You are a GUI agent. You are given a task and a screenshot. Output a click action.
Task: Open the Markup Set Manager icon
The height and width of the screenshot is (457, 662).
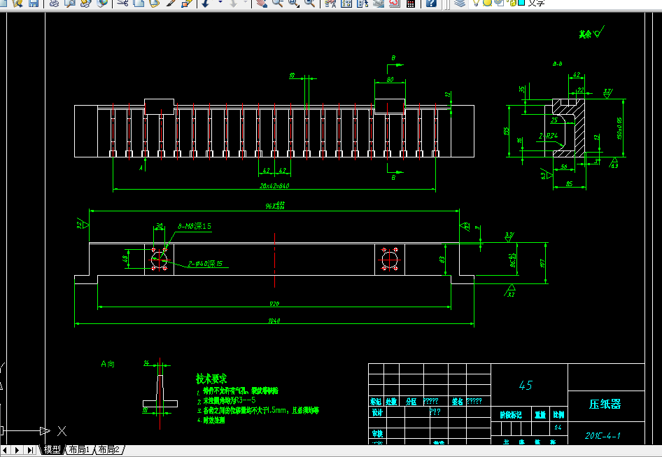tap(394, 3)
